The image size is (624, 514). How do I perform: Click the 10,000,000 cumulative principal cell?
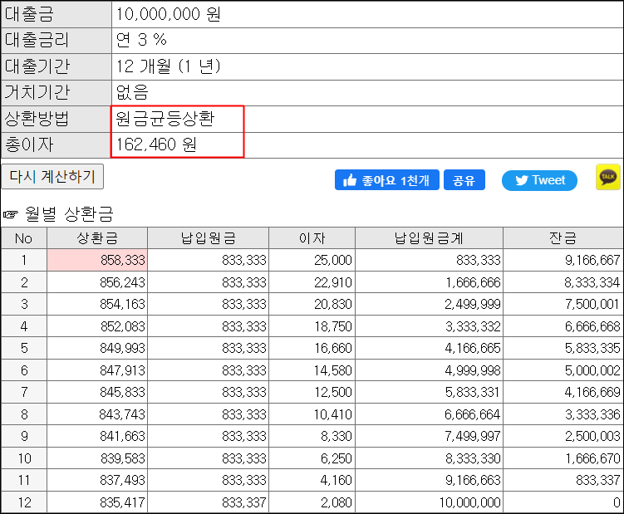429,502
